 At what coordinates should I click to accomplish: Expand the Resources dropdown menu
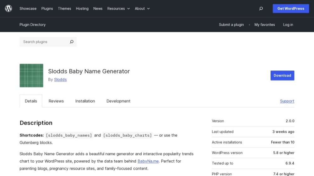click(118, 8)
